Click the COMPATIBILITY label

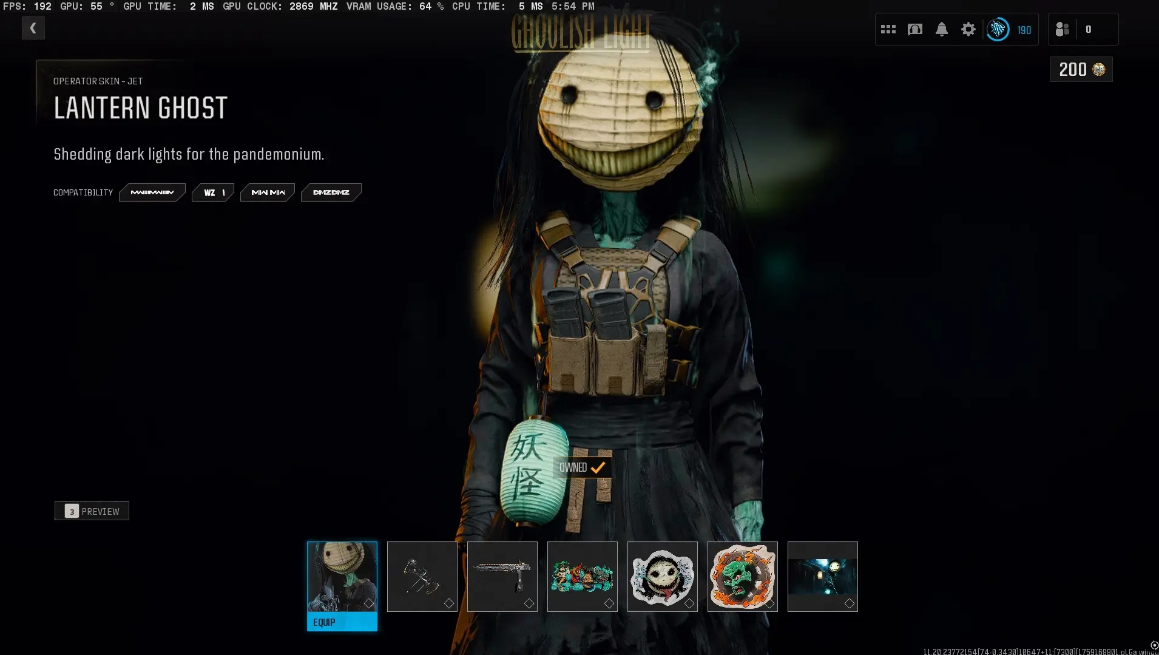tap(83, 192)
